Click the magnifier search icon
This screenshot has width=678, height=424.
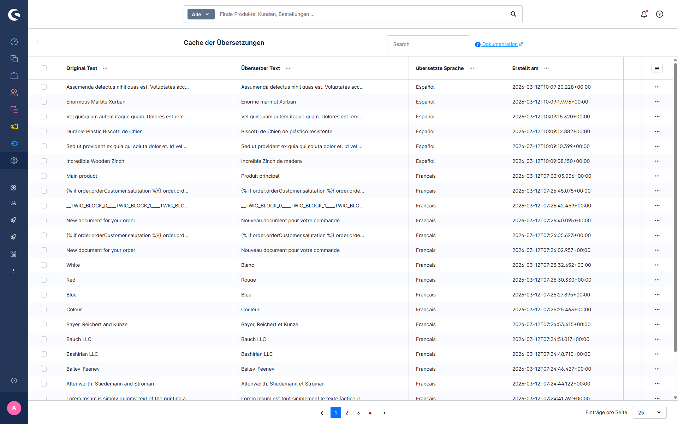(x=513, y=14)
